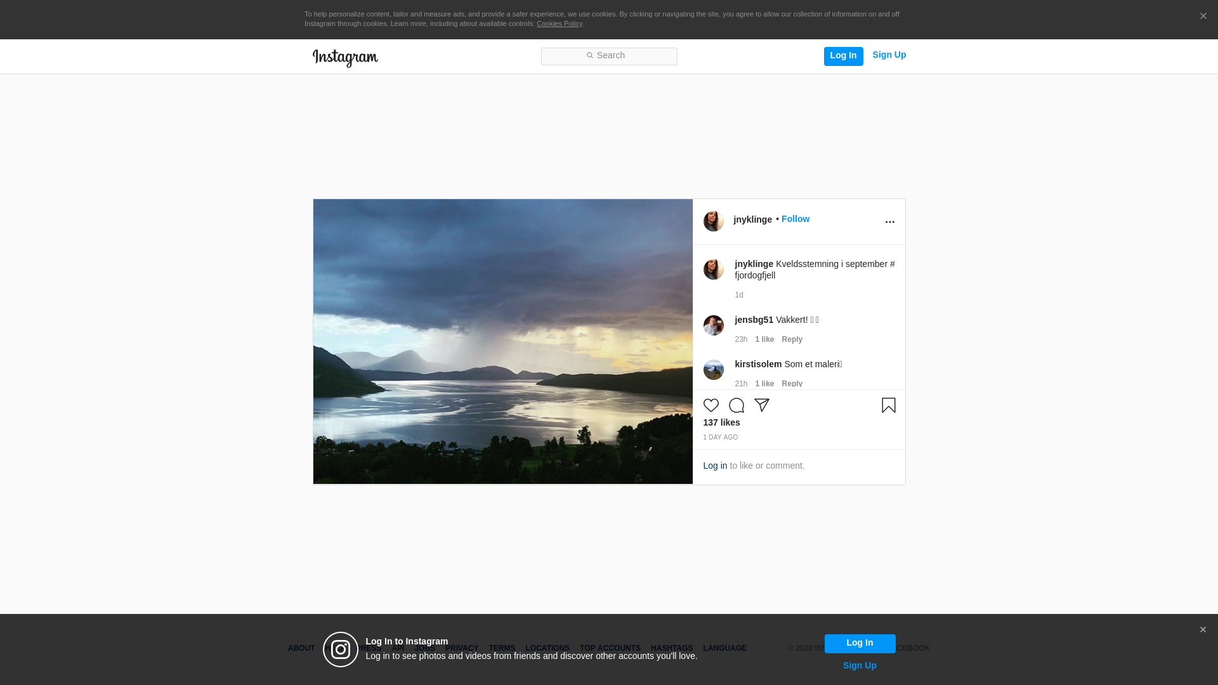
Task: Like the post with heart icon
Action: 710,405
